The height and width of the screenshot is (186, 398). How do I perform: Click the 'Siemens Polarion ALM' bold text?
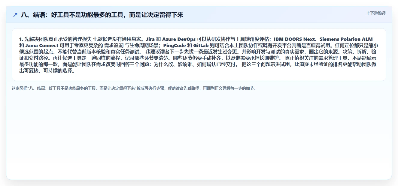pyautogui.click(x=346, y=39)
